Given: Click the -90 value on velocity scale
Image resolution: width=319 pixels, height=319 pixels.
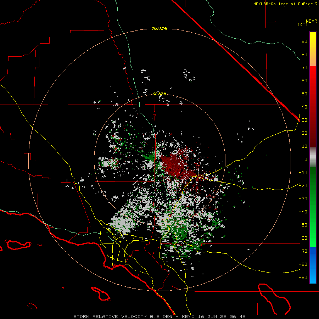Looking at the screenshot, I should (303, 278).
